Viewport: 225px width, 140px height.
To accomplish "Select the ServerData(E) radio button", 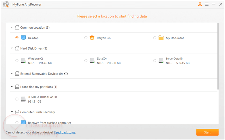I will (155, 61).
